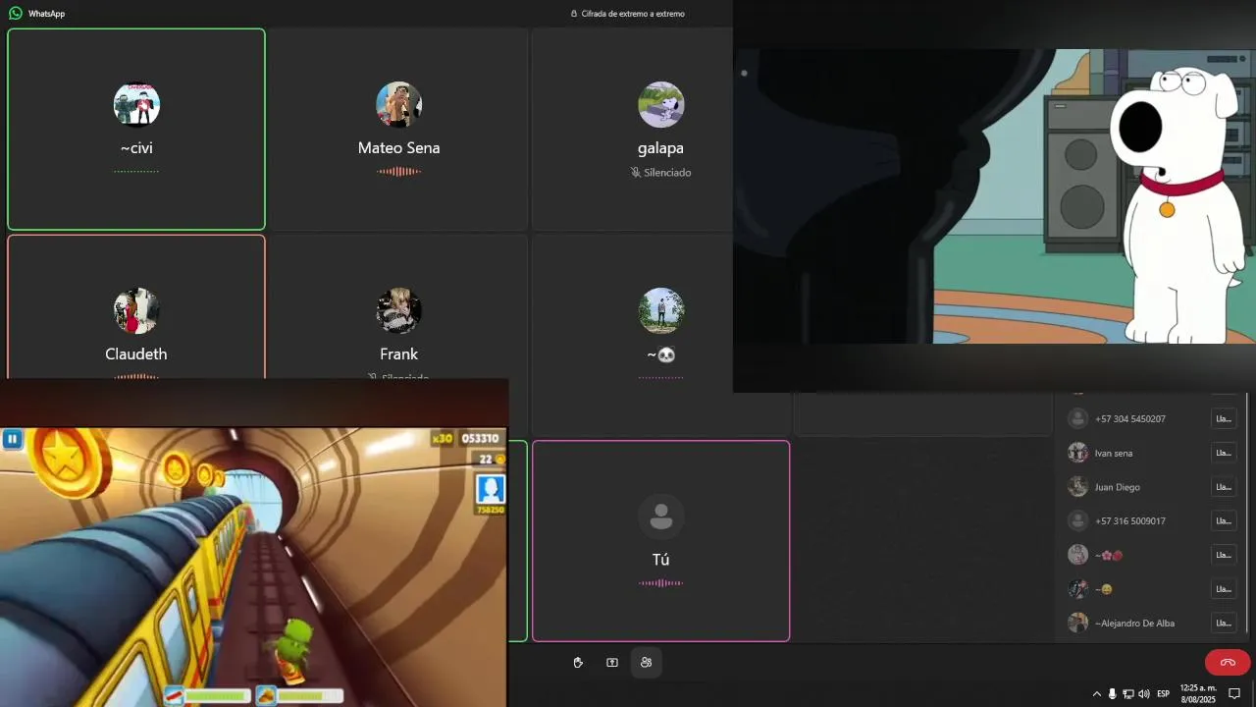Open the network tray icon
Viewport: 1256px width, 707px height.
(1128, 693)
